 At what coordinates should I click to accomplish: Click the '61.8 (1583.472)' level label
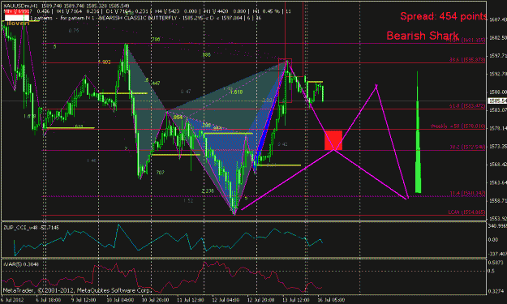pyautogui.click(x=467, y=106)
